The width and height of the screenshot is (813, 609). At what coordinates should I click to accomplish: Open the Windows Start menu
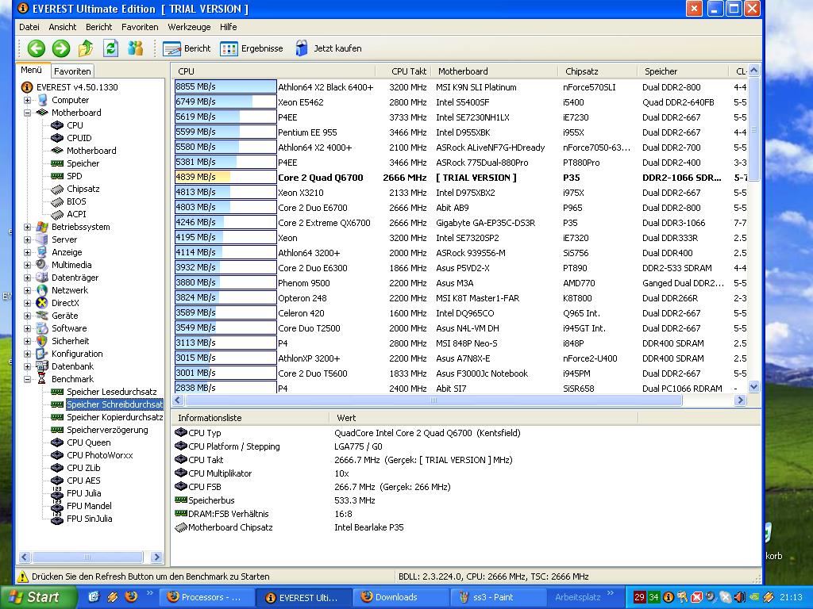click(x=39, y=597)
